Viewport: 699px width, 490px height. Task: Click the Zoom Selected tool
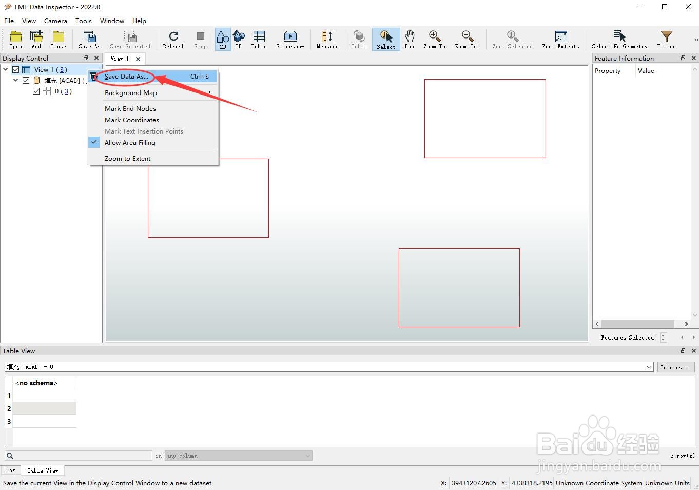(x=512, y=40)
